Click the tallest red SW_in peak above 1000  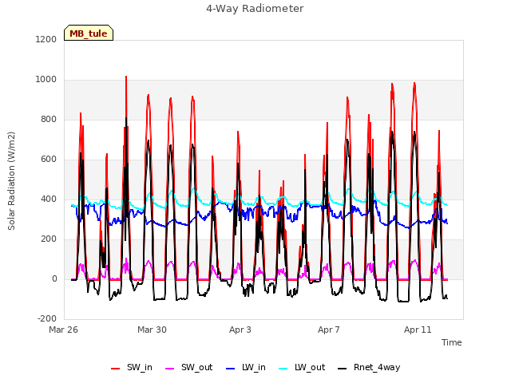tap(126, 77)
